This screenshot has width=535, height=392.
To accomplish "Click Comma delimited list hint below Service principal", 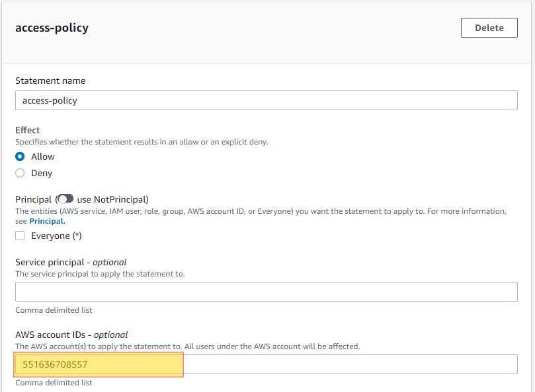I will pyautogui.click(x=54, y=310).
